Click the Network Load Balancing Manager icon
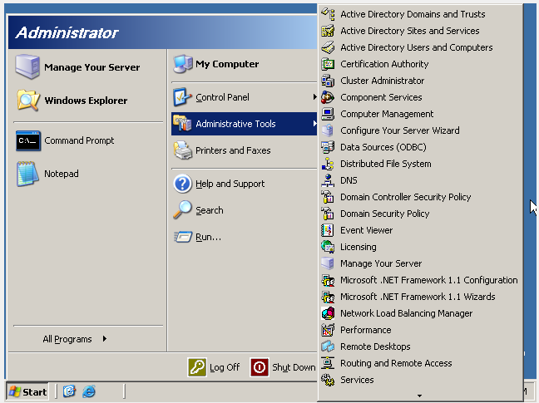 [328, 313]
